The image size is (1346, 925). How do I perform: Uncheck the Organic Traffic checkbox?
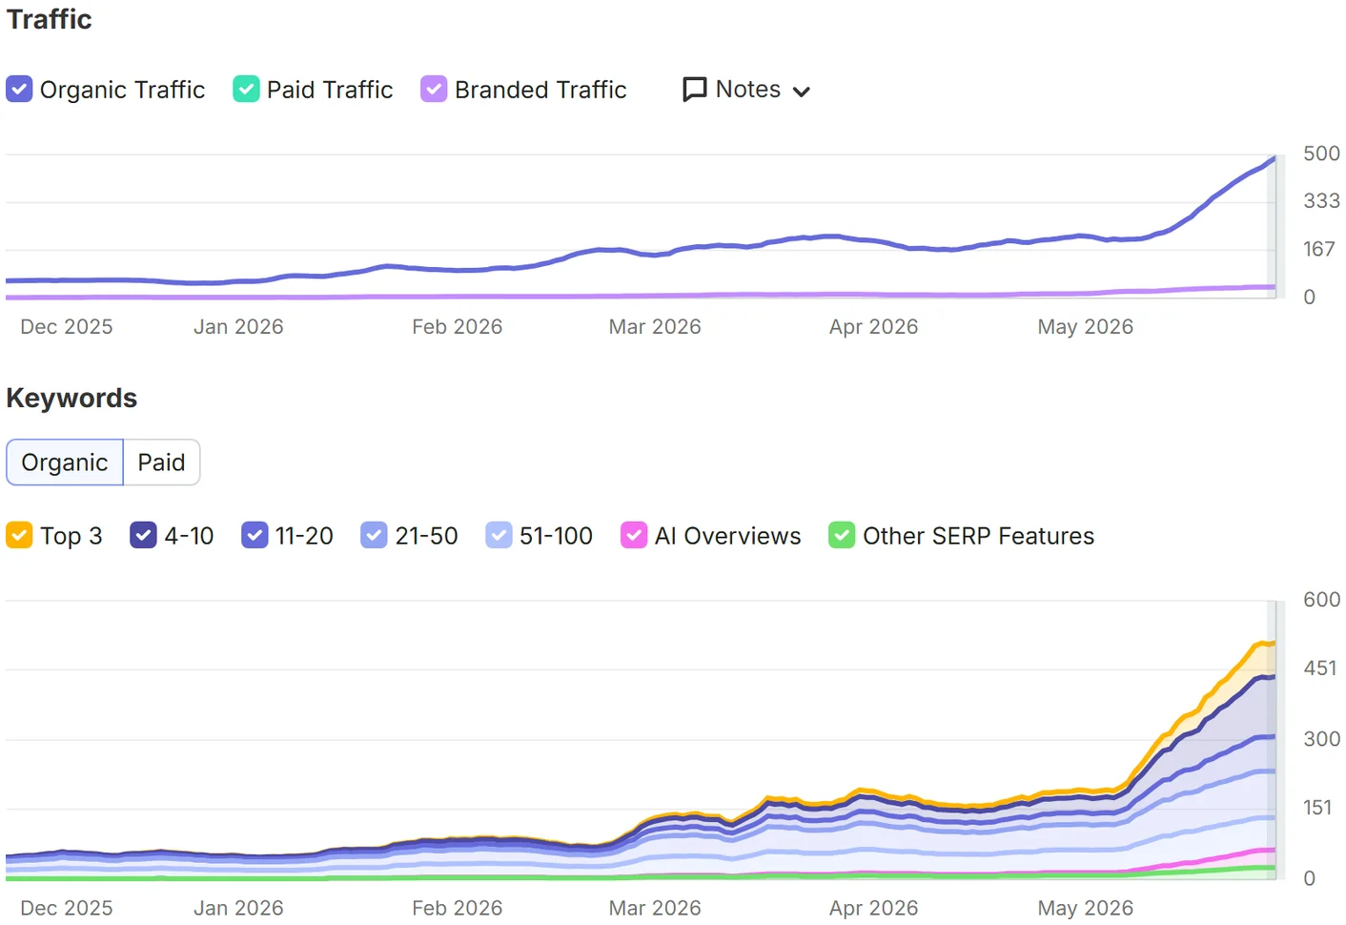(19, 90)
